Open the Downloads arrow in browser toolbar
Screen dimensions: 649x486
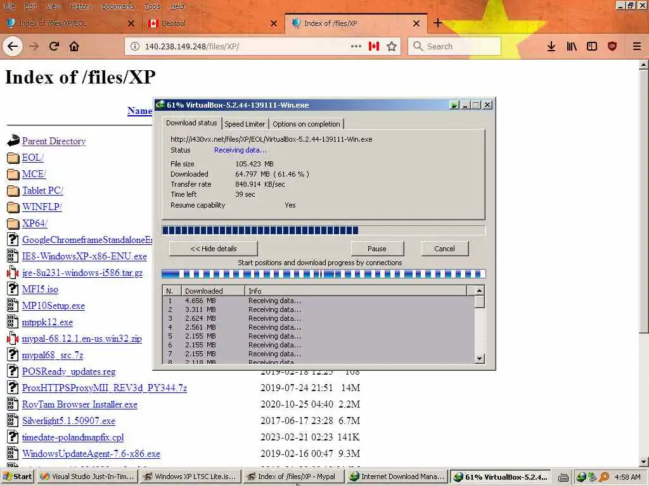coord(551,46)
